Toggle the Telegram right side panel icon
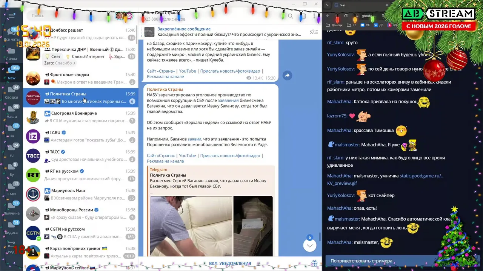 303,16
